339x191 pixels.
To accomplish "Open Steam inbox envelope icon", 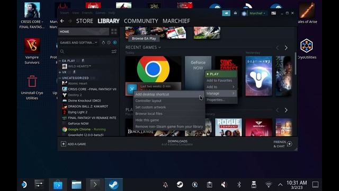I will click(235, 13).
